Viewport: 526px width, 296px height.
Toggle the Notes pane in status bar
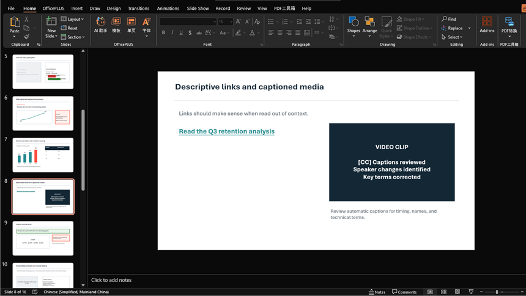(377, 292)
